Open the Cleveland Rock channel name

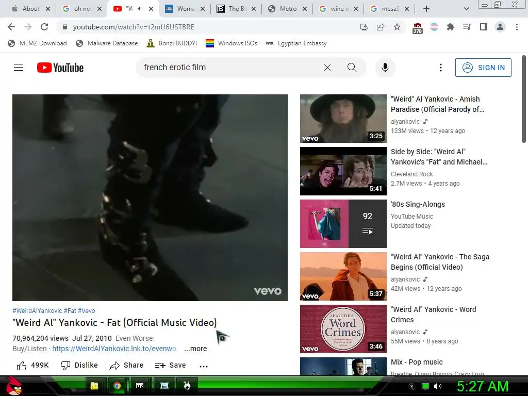tap(411, 174)
